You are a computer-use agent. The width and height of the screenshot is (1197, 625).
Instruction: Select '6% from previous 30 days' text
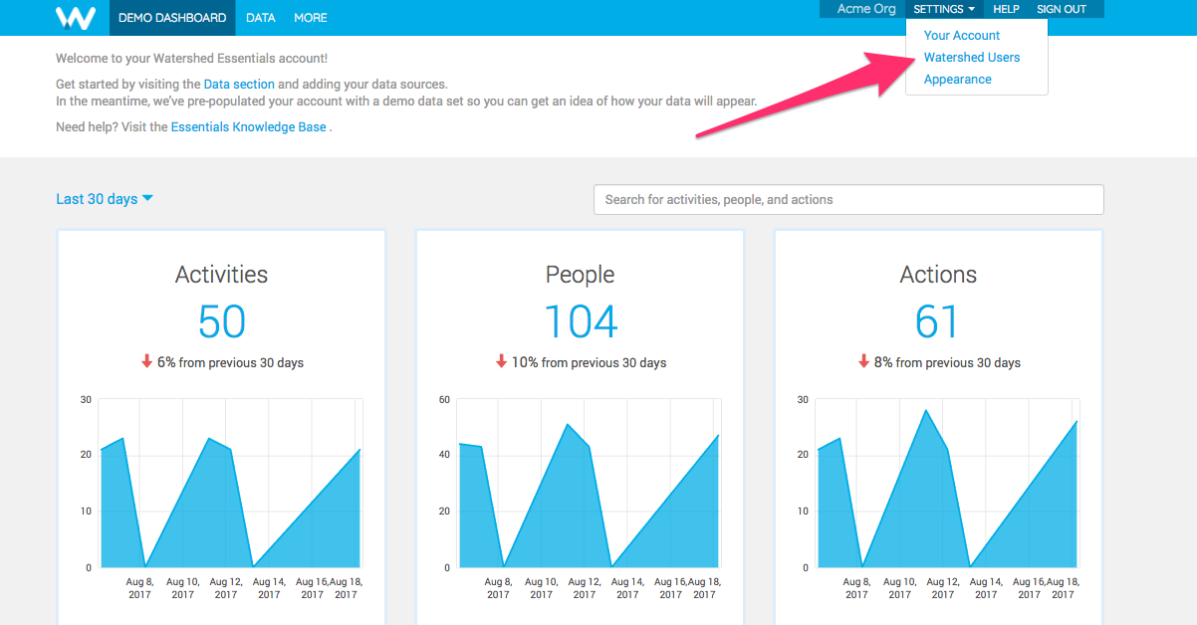coord(230,362)
